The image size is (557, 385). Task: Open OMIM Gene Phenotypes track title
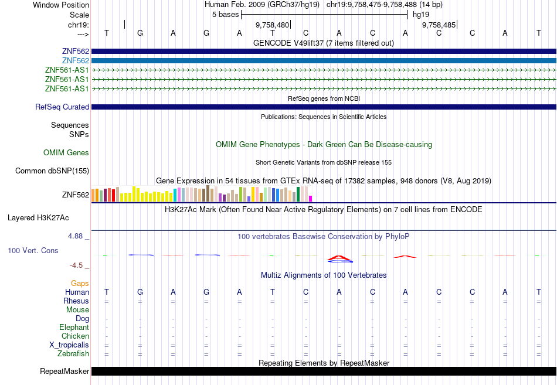pos(324,145)
